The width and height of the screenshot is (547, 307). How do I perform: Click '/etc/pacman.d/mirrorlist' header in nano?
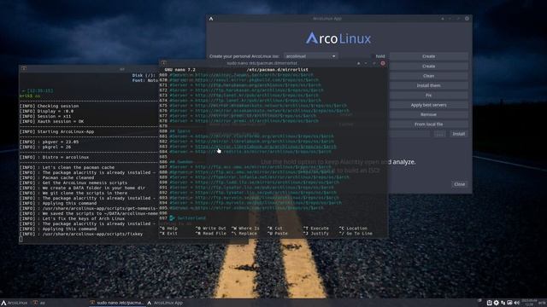[277, 70]
